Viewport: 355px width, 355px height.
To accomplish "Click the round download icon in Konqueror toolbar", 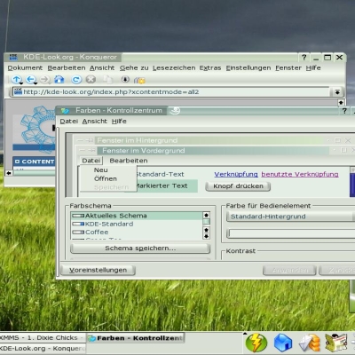I will coord(125,79).
